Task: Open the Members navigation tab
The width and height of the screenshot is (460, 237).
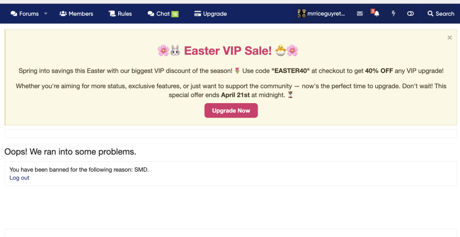Action: click(76, 13)
